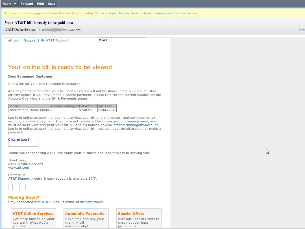305x229 pixels.
Task: Open the att.com link in the email header
Action: tap(14, 40)
